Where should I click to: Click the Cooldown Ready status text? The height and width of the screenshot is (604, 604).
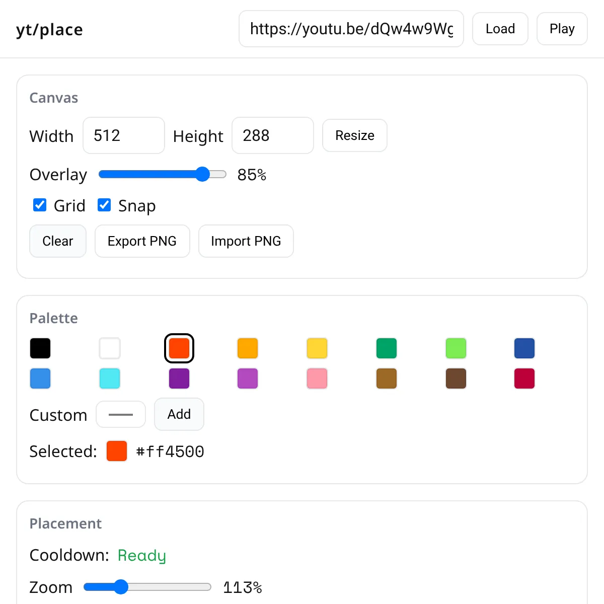141,555
